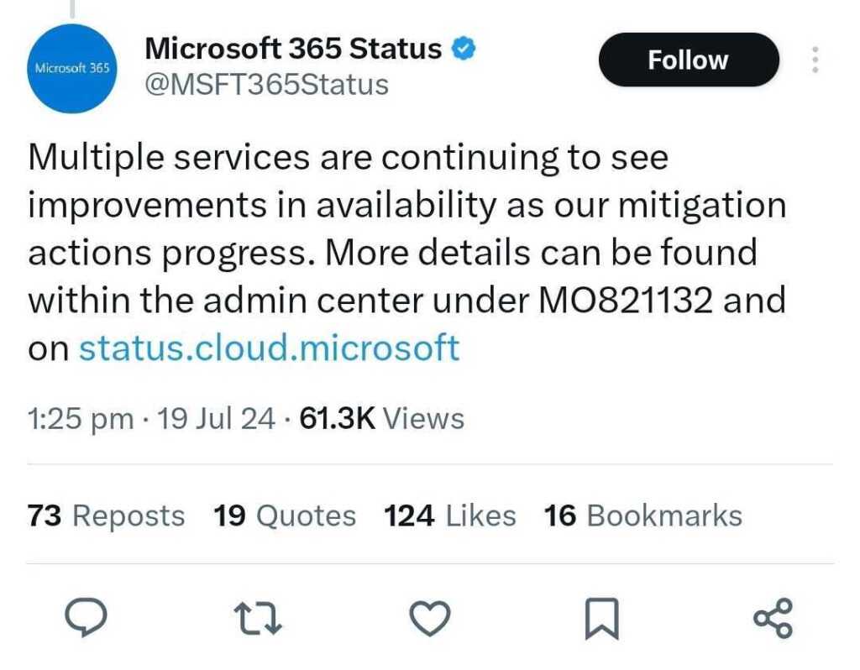
Task: View the 73 Reposts list
Action: [106, 516]
